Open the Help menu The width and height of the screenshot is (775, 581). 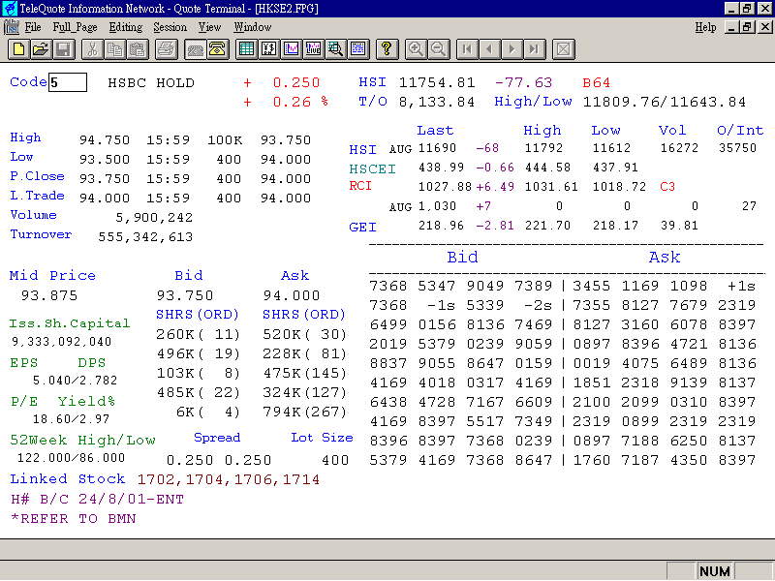coord(705,27)
